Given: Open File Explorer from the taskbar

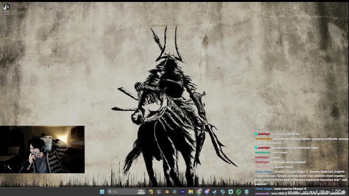Looking at the screenshot, I should coord(191,192).
